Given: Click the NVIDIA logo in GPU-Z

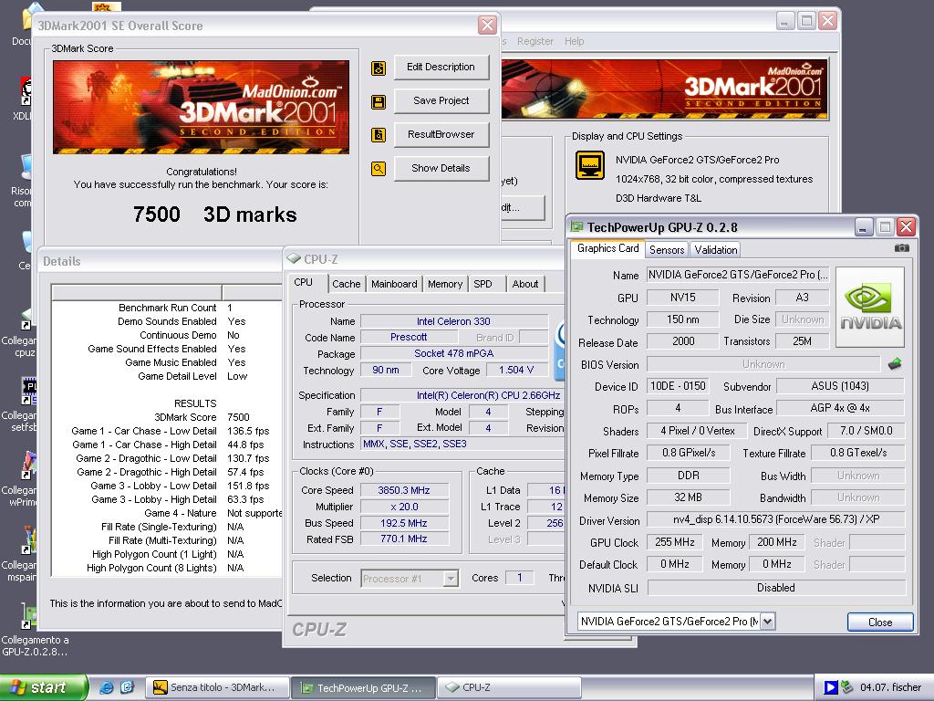Looking at the screenshot, I should click(x=870, y=307).
